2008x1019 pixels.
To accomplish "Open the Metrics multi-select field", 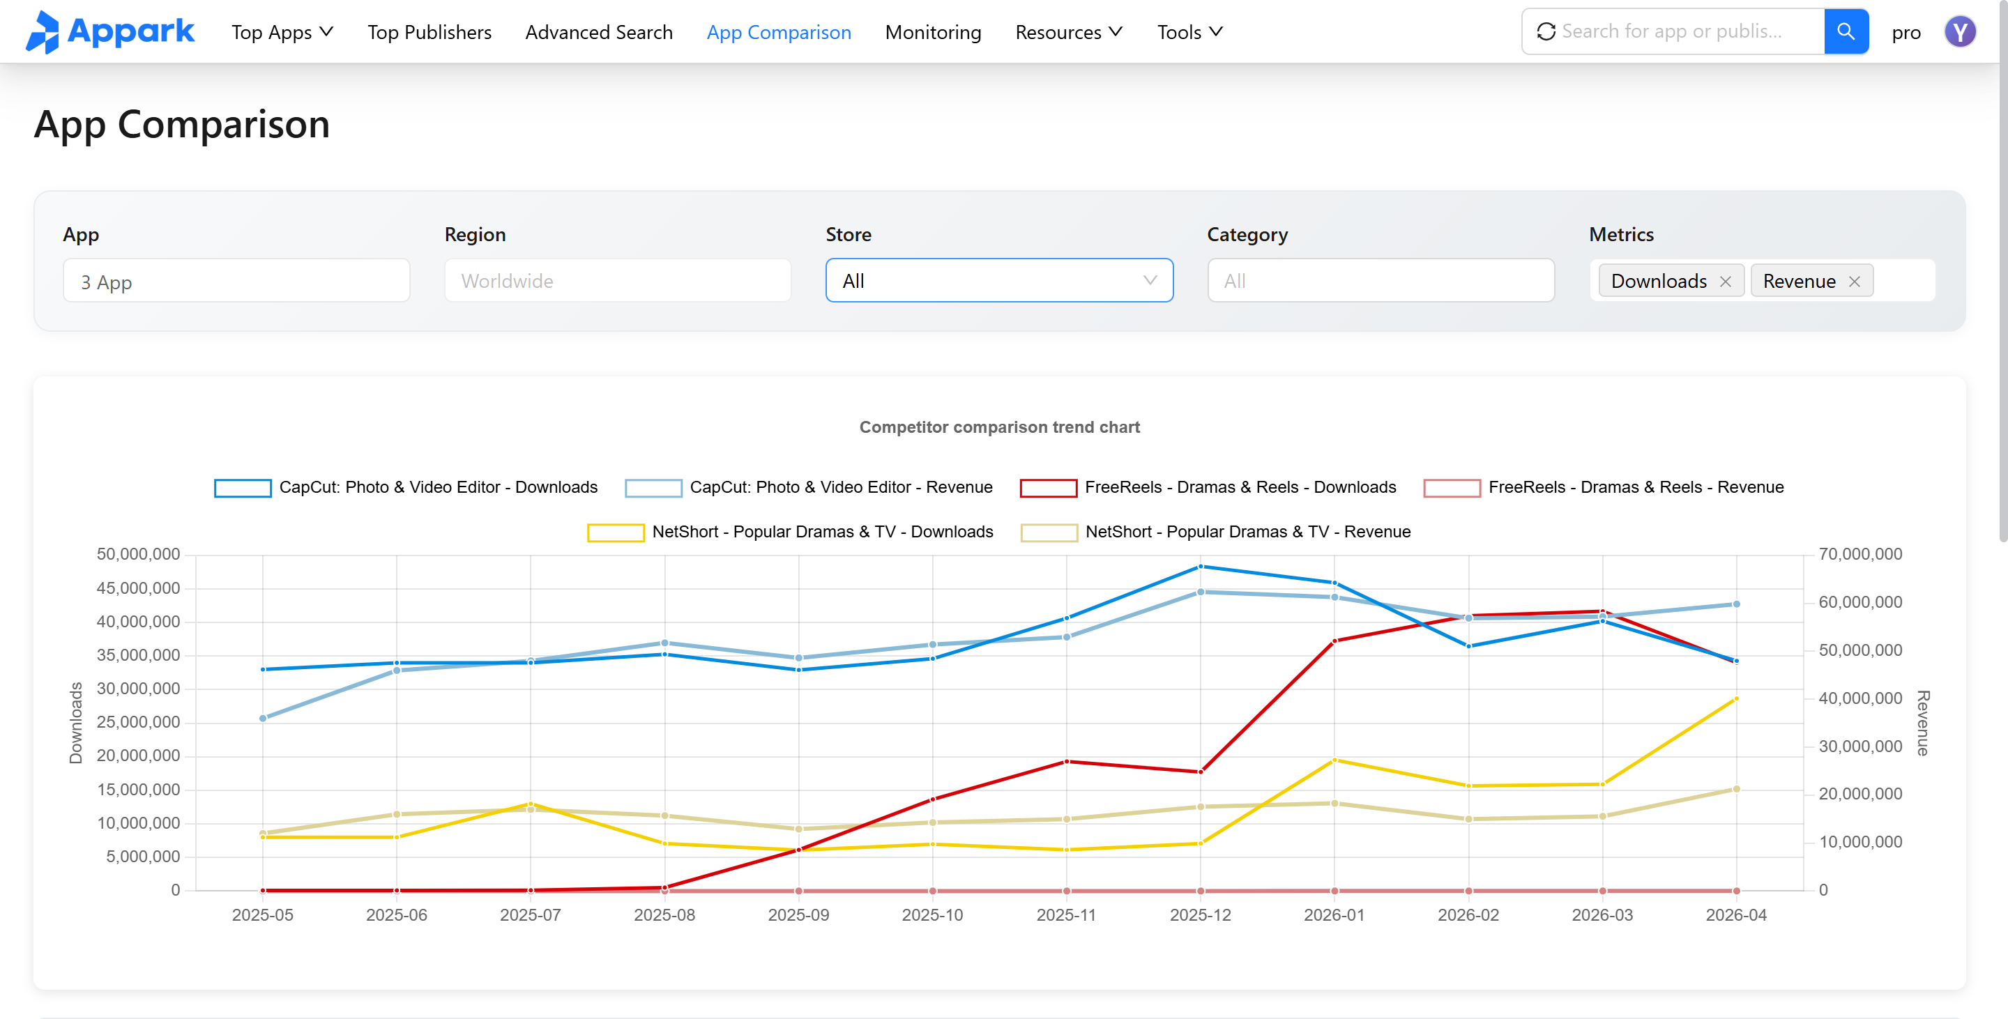I will [1762, 280].
